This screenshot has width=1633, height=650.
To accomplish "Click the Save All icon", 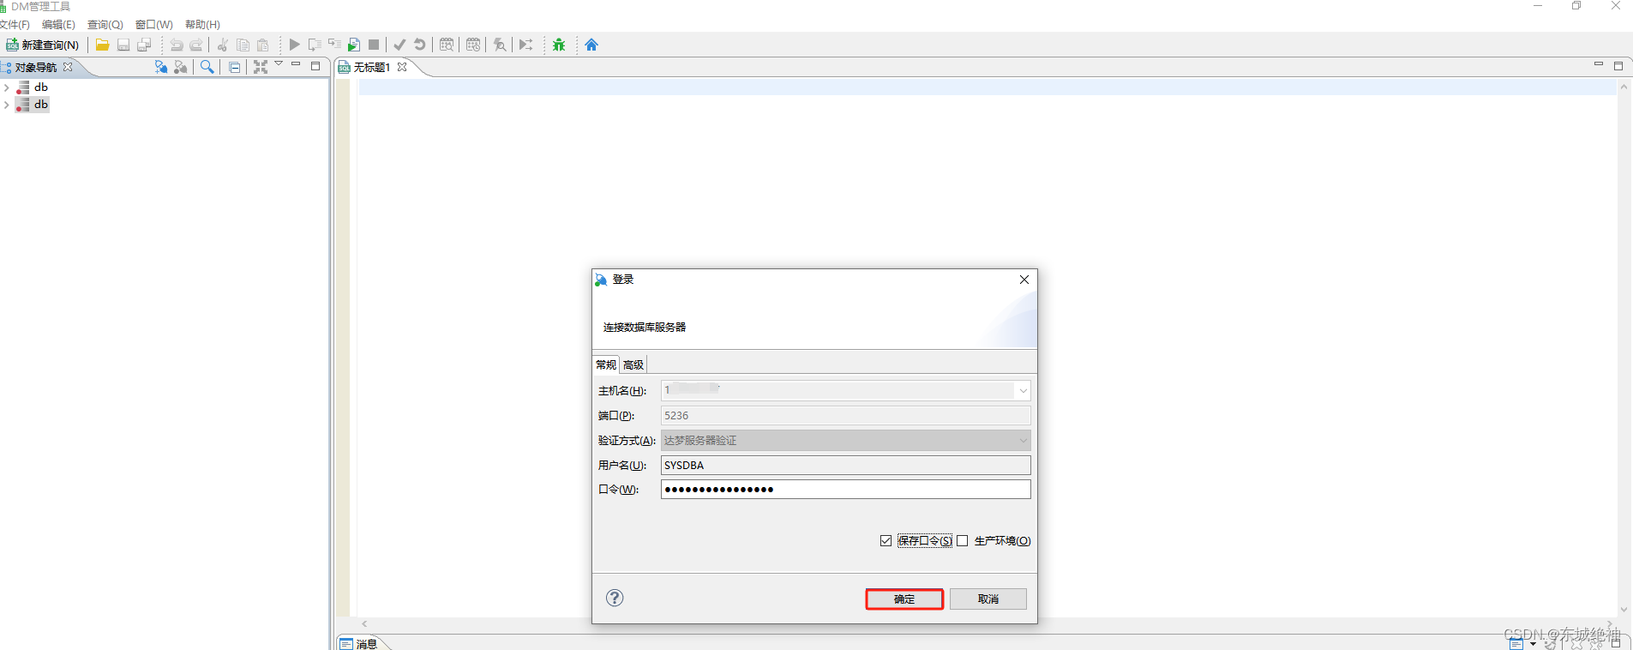I will coord(144,45).
